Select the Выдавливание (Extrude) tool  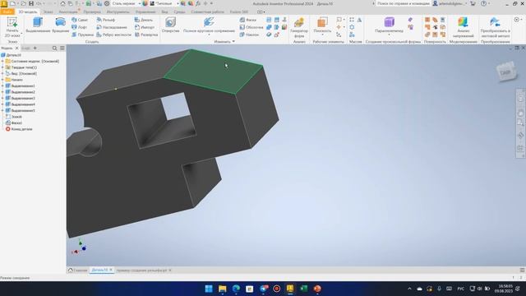38,25
